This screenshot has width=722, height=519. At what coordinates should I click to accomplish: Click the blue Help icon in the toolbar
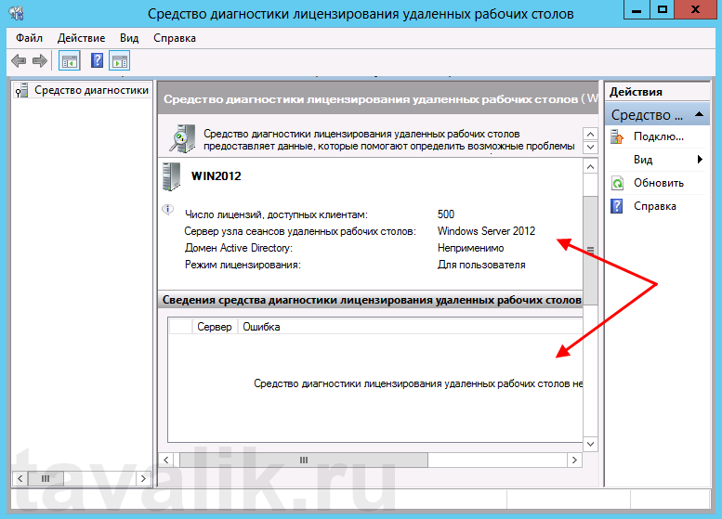pyautogui.click(x=97, y=61)
